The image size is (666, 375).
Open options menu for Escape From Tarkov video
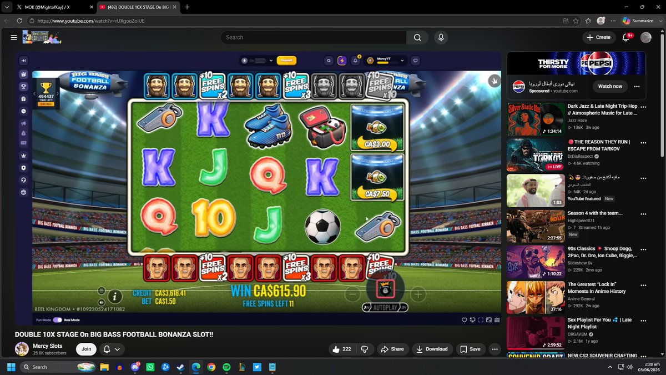tap(643, 142)
